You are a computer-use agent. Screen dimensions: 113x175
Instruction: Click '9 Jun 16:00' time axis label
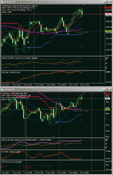point(84,173)
